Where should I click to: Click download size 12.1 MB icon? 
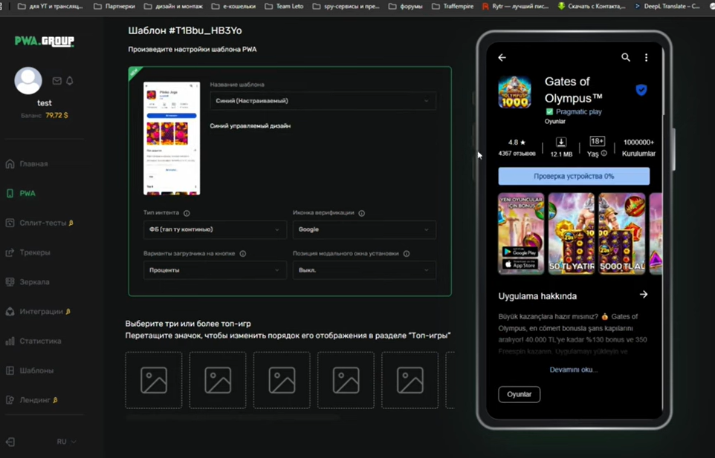click(x=561, y=142)
